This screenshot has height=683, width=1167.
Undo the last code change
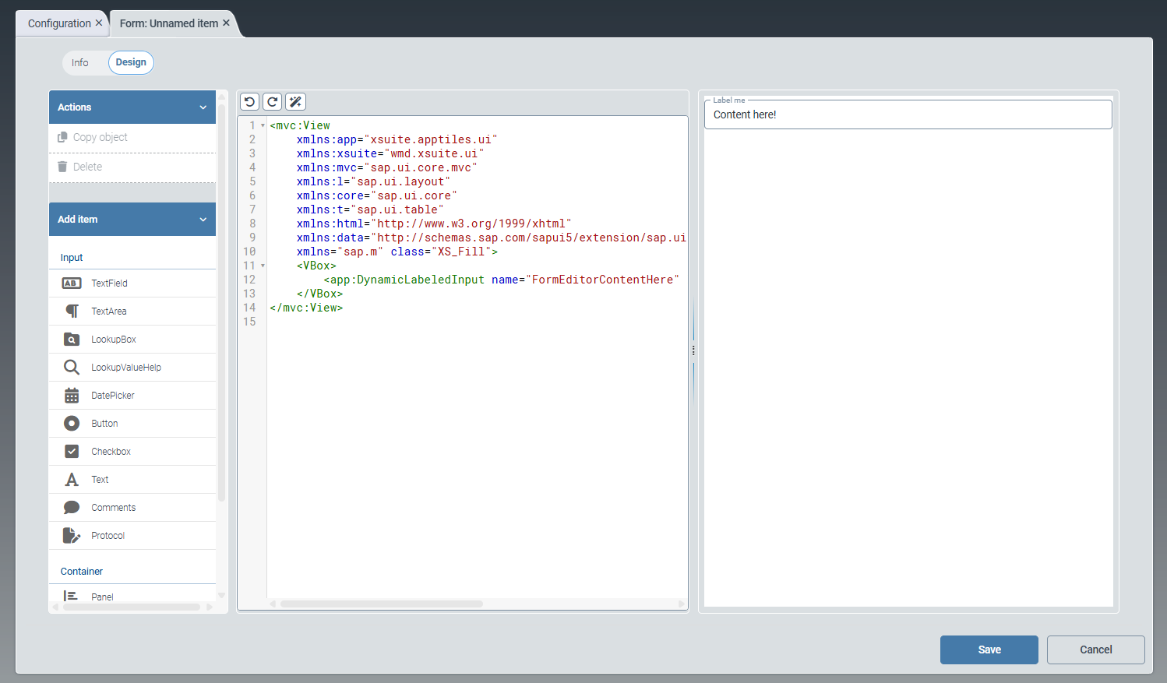[249, 101]
